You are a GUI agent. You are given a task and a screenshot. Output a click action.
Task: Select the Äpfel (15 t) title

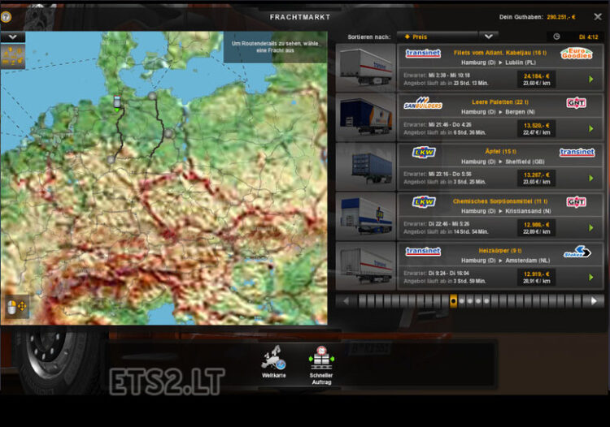[x=500, y=151]
